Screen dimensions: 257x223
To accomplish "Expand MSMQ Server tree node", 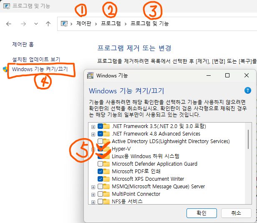I will (x=93, y=187).
